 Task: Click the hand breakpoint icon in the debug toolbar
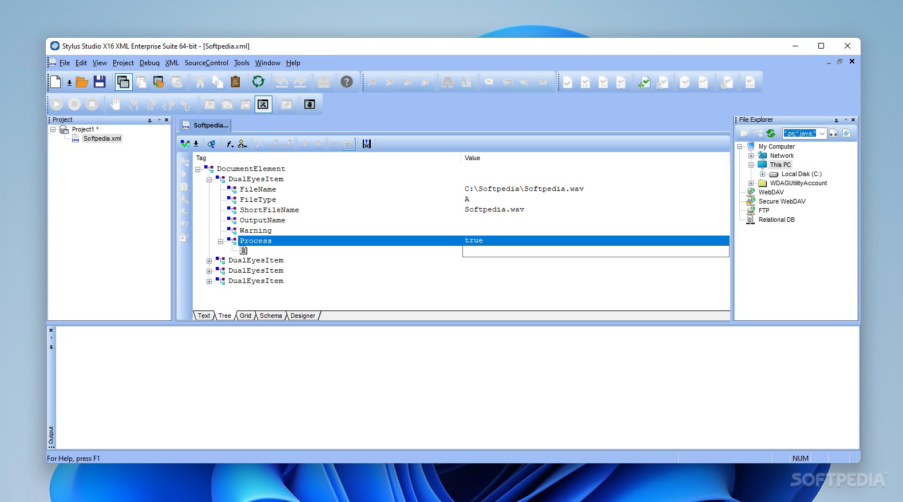(116, 104)
